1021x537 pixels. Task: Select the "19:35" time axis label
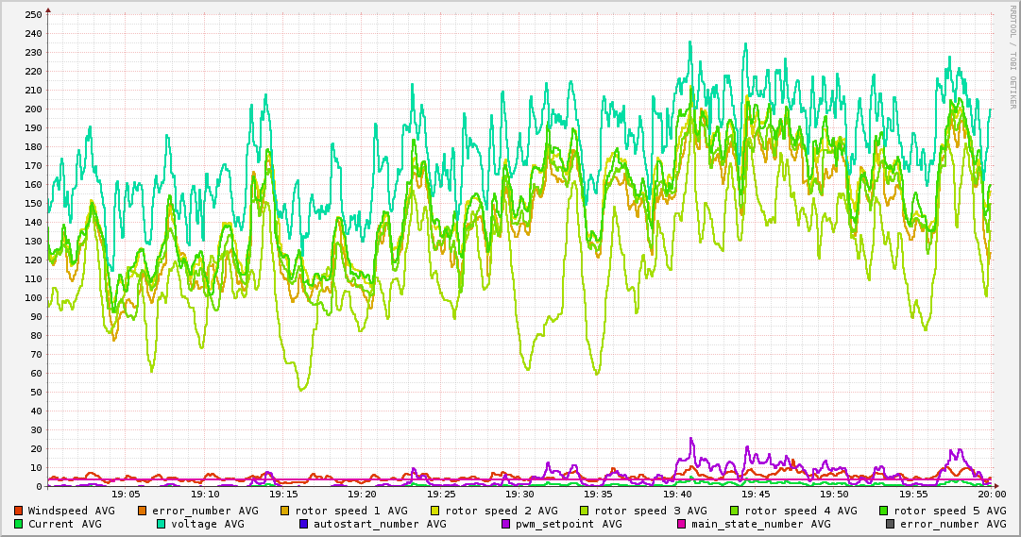[x=599, y=495]
